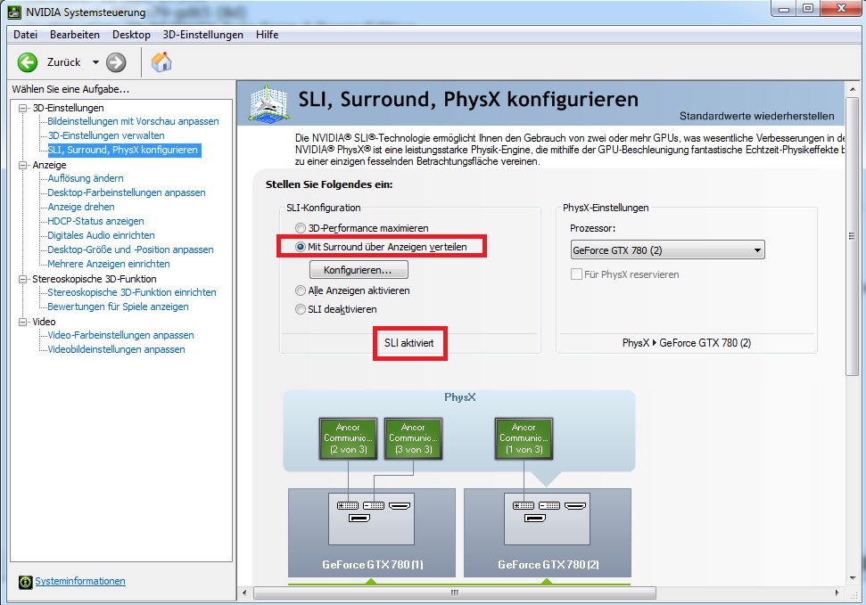Open the 3D-Einstellungen menu
Image resolution: width=866 pixels, height=605 pixels.
point(202,34)
